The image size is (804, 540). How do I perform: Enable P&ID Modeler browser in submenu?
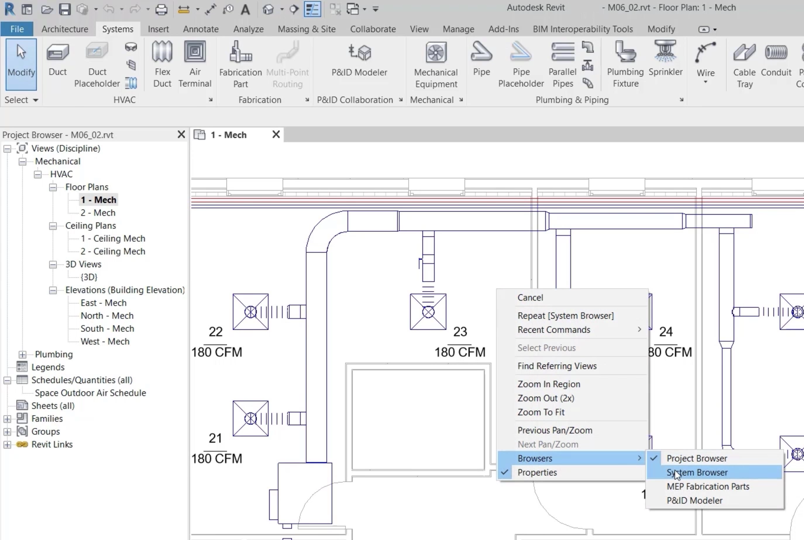(715, 501)
